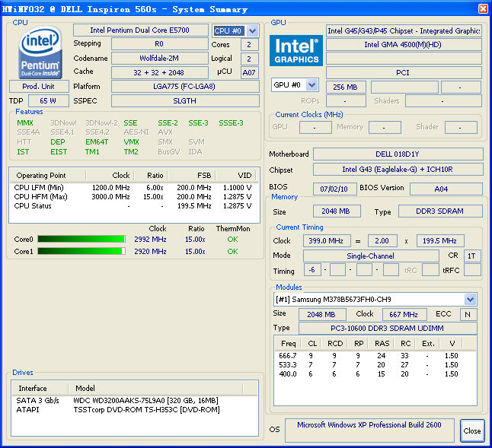Open the GPU #0 selector dropdown

point(312,85)
